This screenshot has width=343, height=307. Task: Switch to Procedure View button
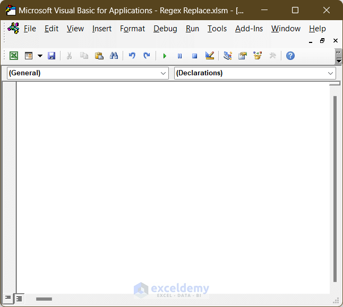point(8,298)
